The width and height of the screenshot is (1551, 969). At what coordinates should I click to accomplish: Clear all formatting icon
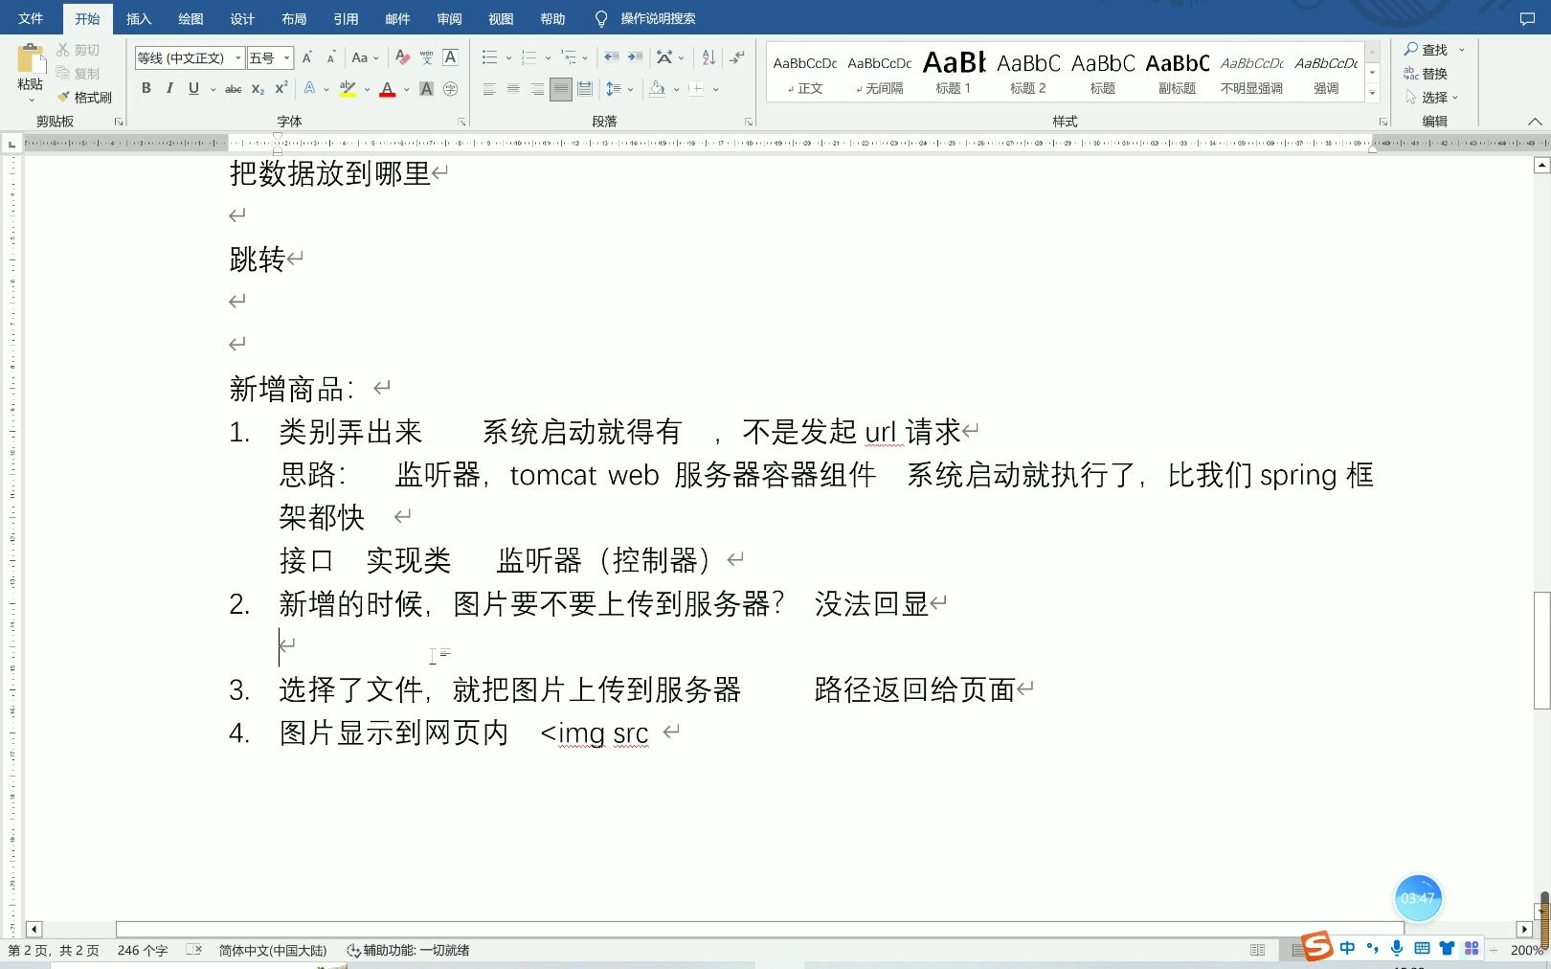402,57
